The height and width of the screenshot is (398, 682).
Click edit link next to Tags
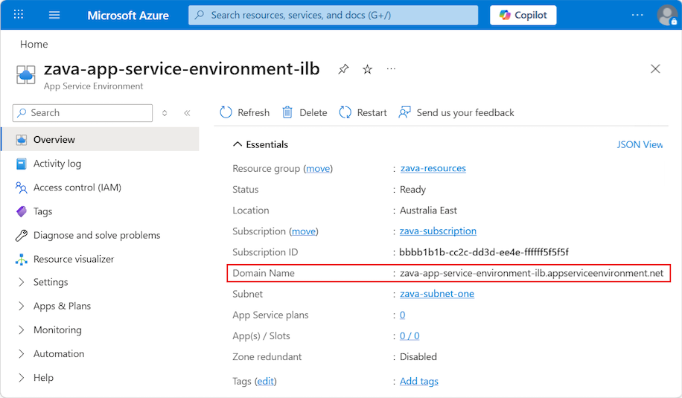tap(265, 381)
